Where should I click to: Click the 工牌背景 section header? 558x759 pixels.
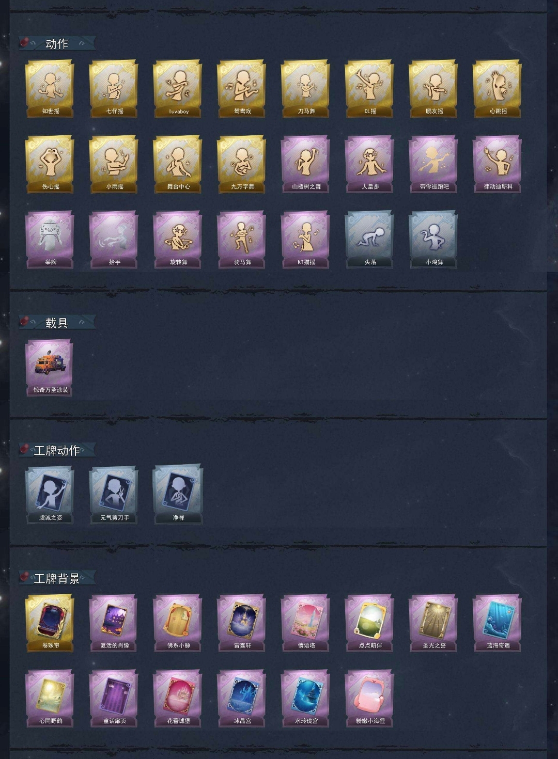pos(57,578)
